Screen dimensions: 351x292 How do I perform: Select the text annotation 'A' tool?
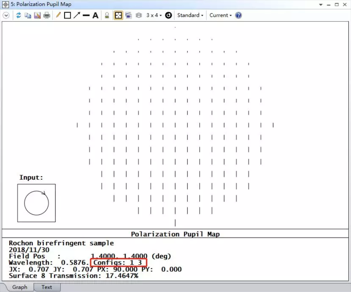click(95, 15)
